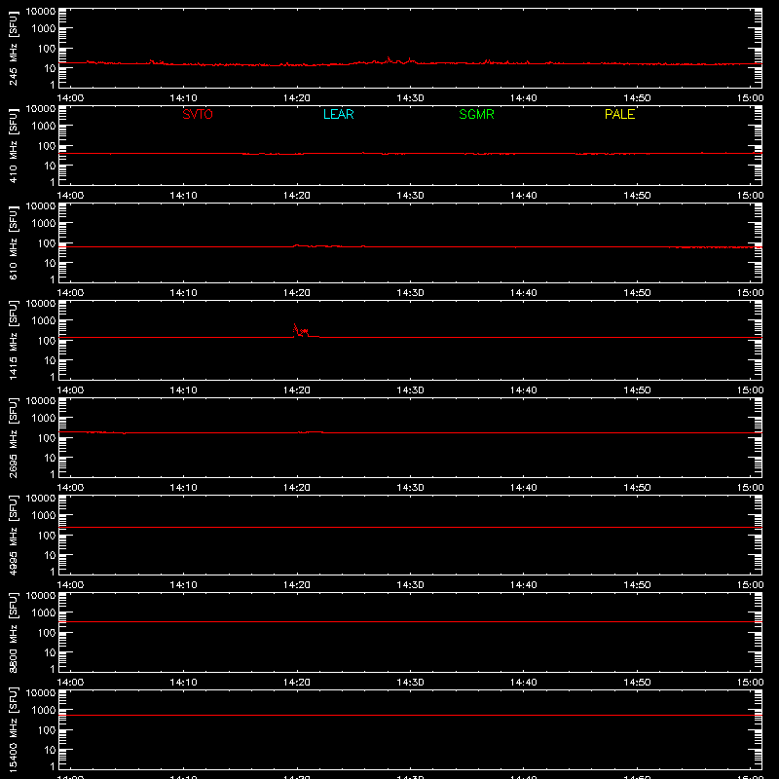The image size is (779, 779).
Task: Click the 2695 MHz [SFU] axis title
Action: [x=13, y=437]
